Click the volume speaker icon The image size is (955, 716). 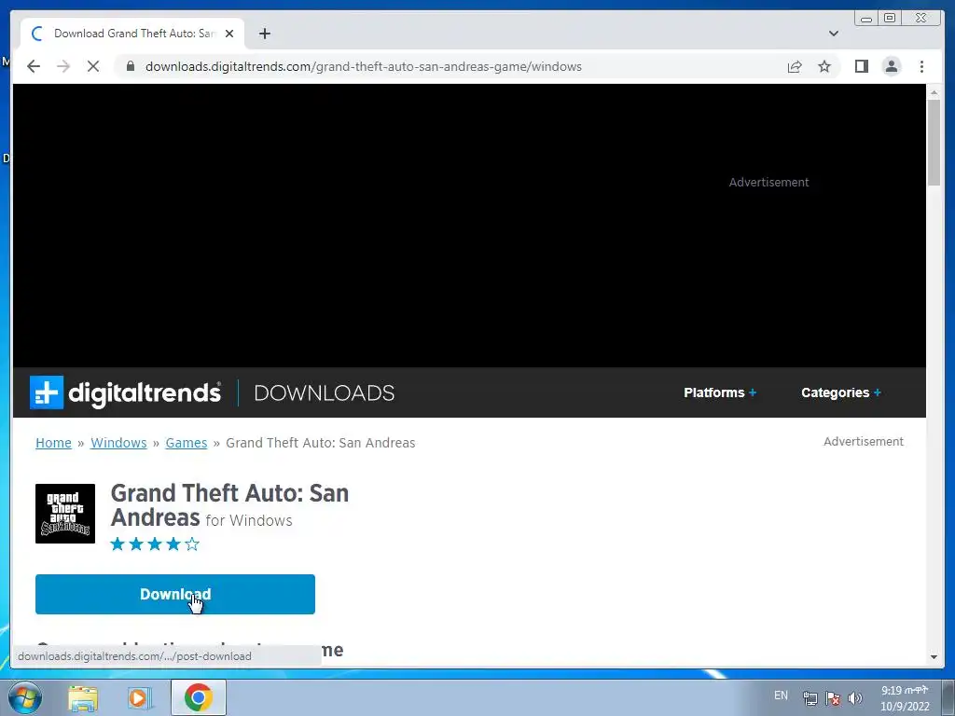click(855, 698)
